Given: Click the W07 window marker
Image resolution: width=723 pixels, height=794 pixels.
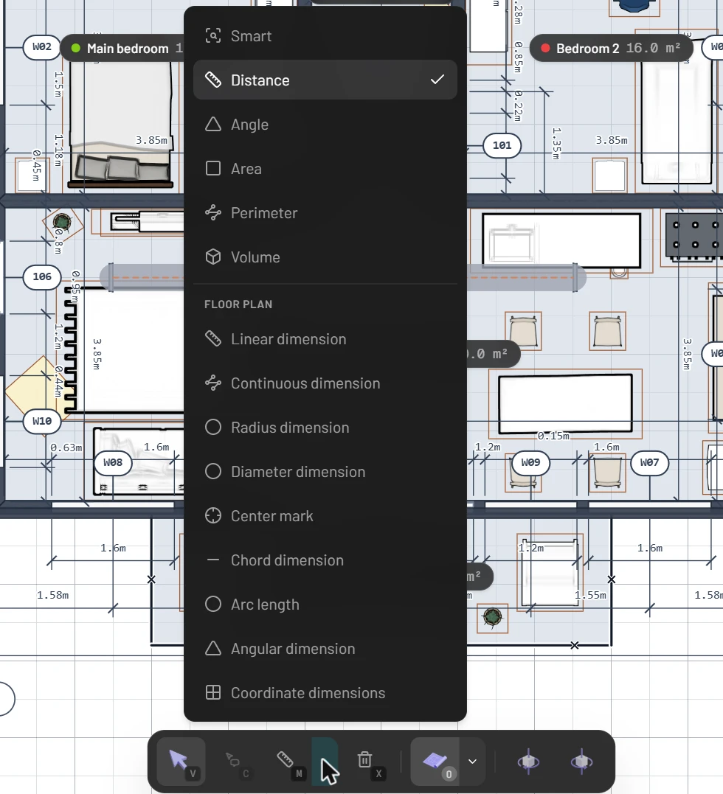Looking at the screenshot, I should (649, 463).
